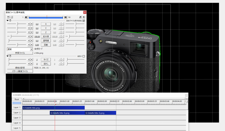Select the first G-Edde¥x100v-G.png clip on Layer 2
Image resolution: width=225 pixels, height=131 pixels.
[x=67, y=113]
